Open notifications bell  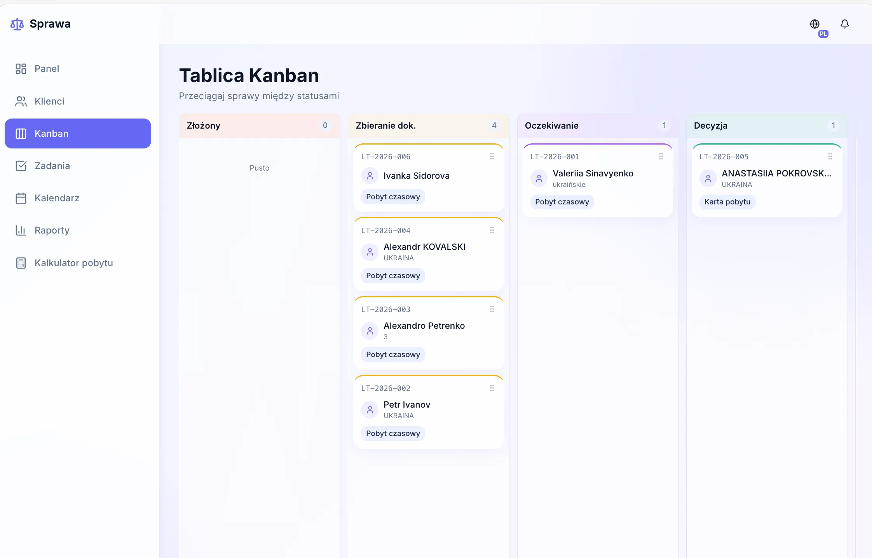(844, 24)
